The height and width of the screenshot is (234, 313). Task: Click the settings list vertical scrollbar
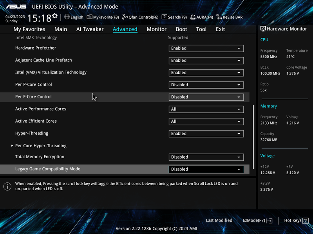point(253,137)
